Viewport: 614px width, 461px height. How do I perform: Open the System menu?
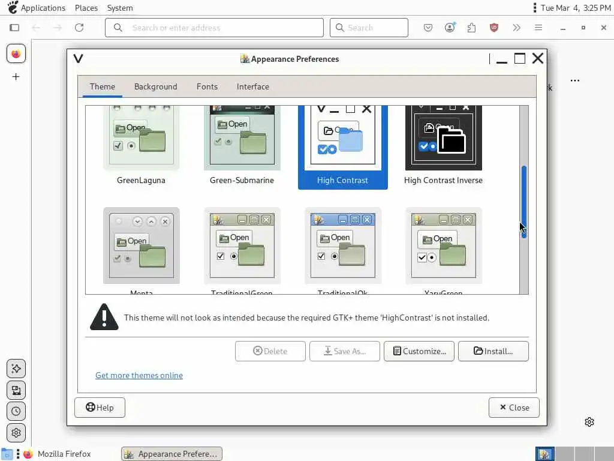click(x=120, y=8)
